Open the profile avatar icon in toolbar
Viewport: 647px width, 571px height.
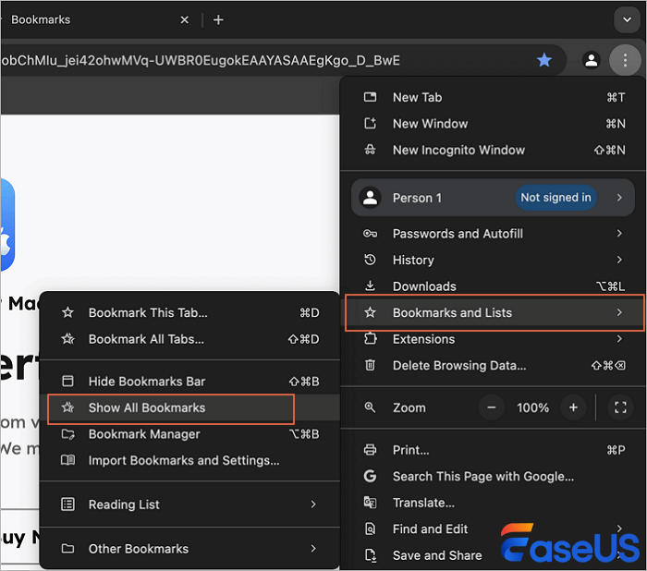click(x=591, y=60)
